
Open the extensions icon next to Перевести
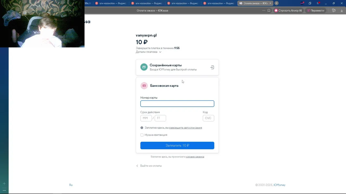[334, 11]
